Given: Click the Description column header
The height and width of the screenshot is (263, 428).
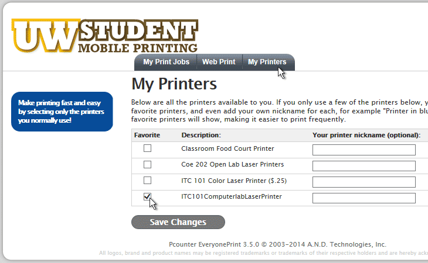Looking at the screenshot, I should [201, 135].
